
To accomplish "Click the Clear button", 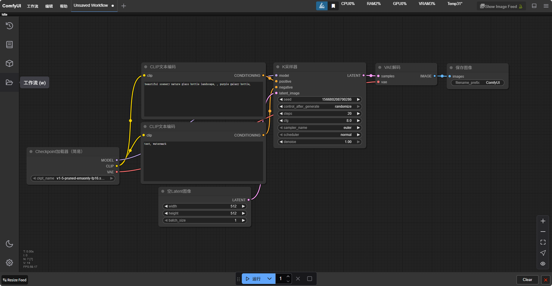I will pyautogui.click(x=527, y=280).
